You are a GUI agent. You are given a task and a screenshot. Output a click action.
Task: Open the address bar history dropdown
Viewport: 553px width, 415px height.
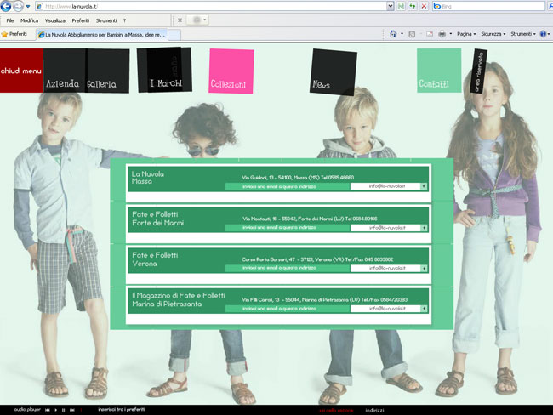390,6
